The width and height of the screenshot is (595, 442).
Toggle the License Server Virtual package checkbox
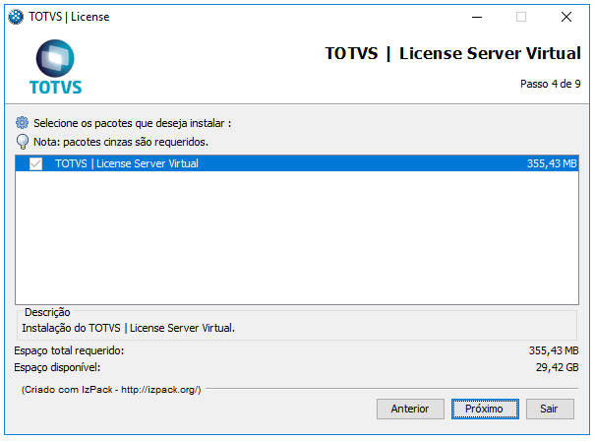pos(36,163)
